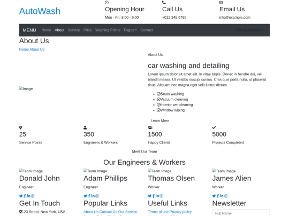
Task: Click the envelope icon above Email Us
Action: (221, 2)
